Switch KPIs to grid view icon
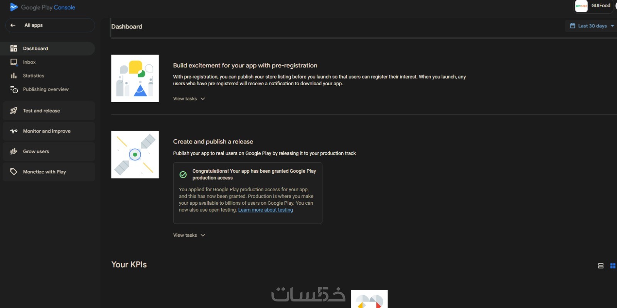This screenshot has width=617, height=308. (x=613, y=266)
